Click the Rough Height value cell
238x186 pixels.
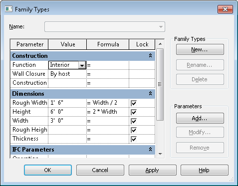pyautogui.click(x=67, y=130)
